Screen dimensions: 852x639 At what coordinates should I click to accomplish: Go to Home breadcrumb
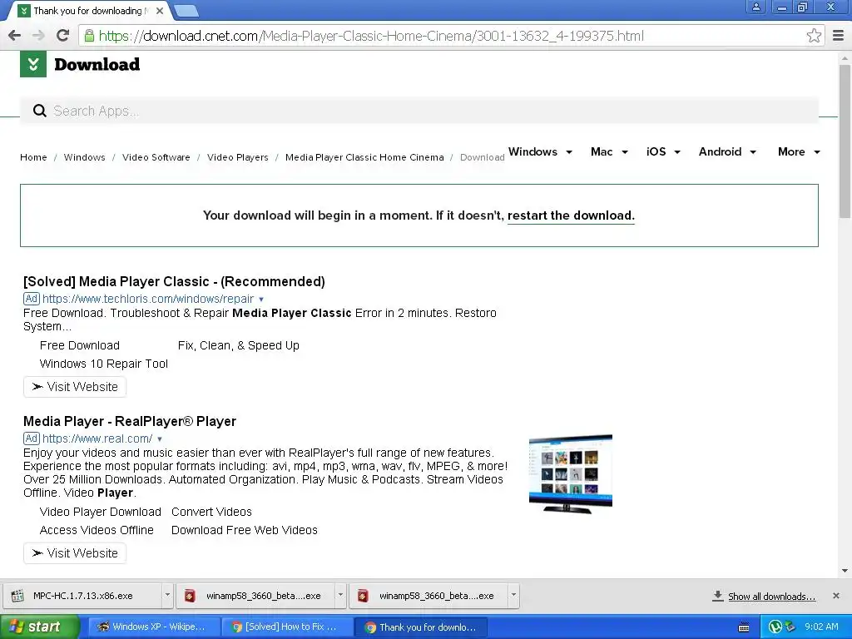point(33,157)
